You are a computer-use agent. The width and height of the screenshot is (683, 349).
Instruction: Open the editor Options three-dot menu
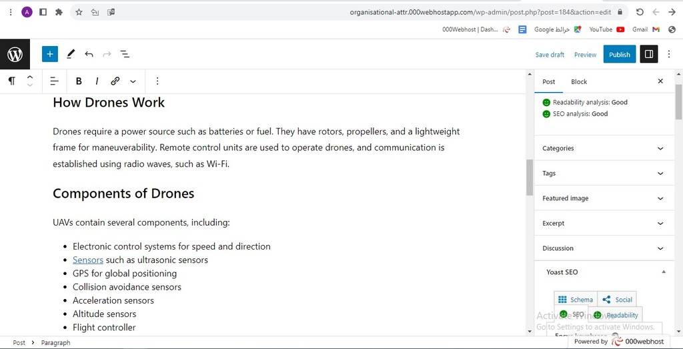(669, 54)
